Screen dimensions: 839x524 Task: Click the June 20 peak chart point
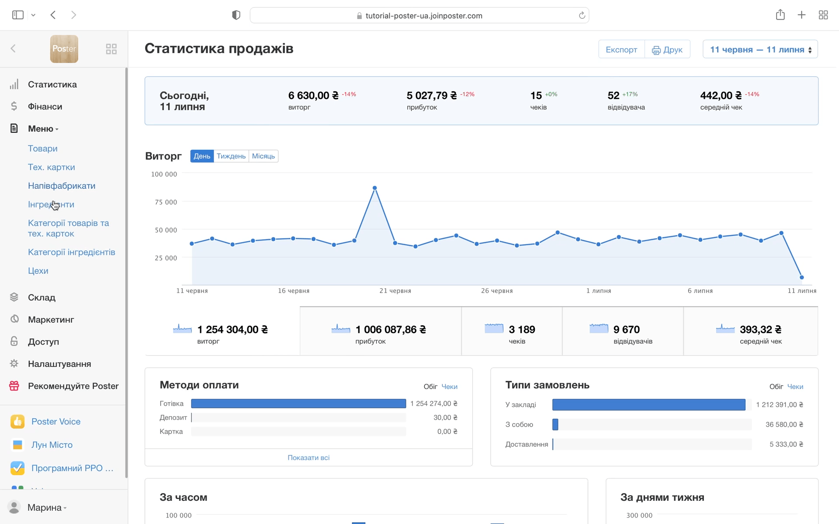coord(374,188)
